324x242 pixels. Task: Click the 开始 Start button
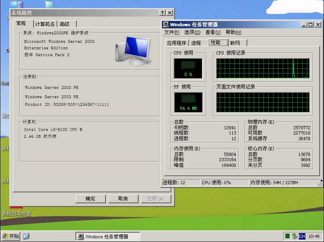tap(11, 236)
